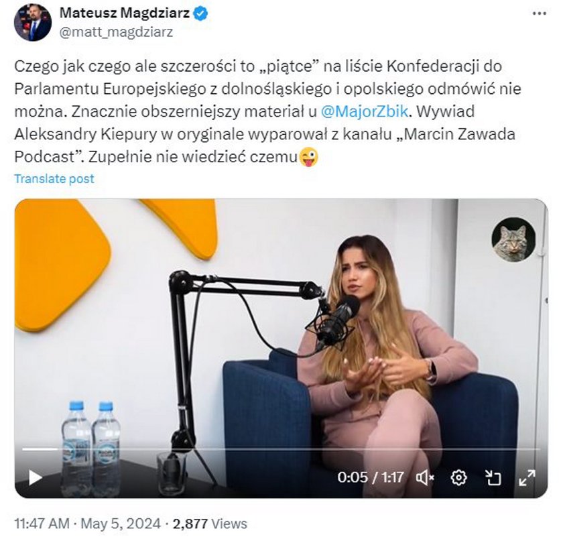Play the embedded video
563x539 pixels.
click(x=35, y=477)
